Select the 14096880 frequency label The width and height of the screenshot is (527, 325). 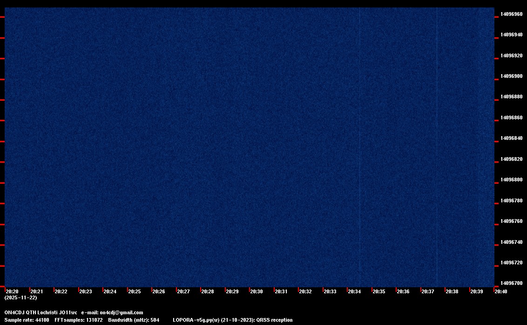[512, 97]
